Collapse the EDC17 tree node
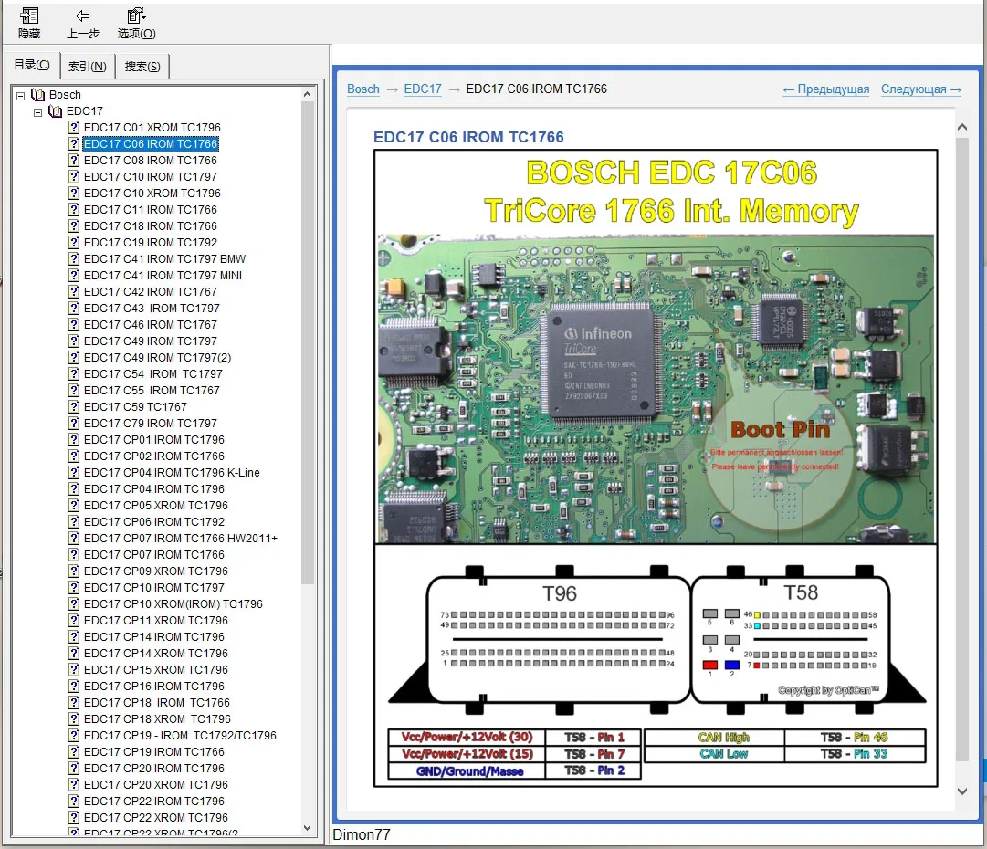987x849 pixels. pyautogui.click(x=37, y=112)
